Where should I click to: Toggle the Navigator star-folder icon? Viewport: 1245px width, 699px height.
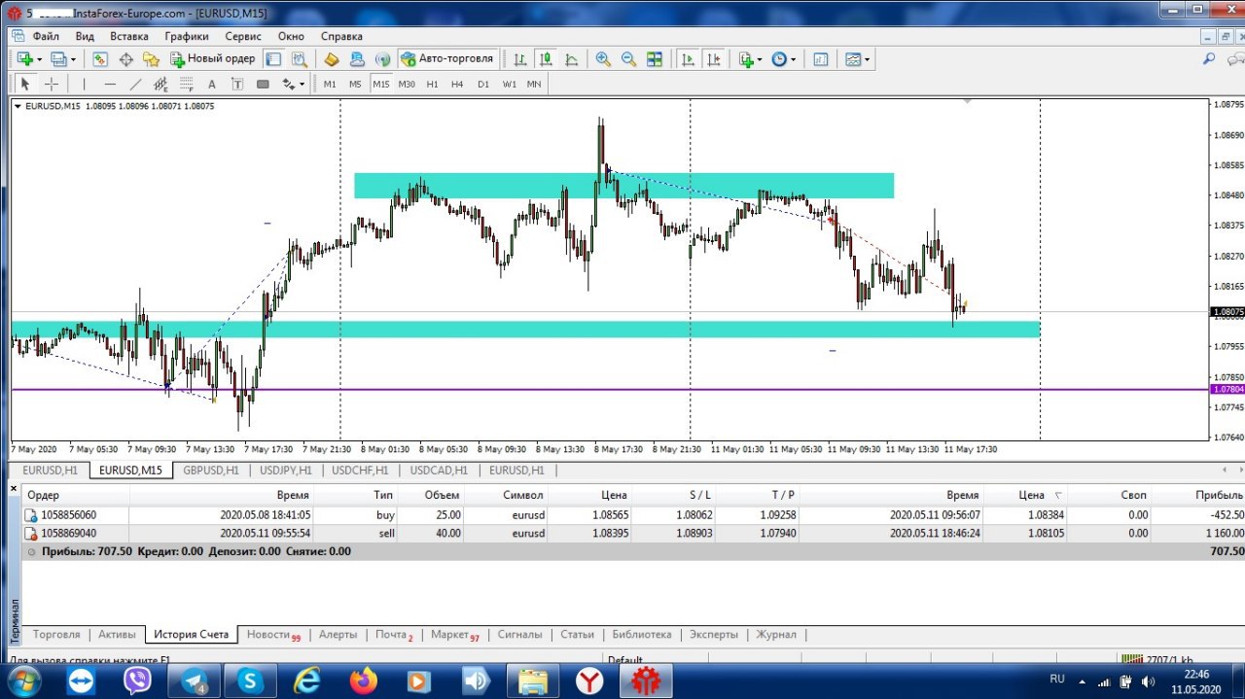click(151, 59)
